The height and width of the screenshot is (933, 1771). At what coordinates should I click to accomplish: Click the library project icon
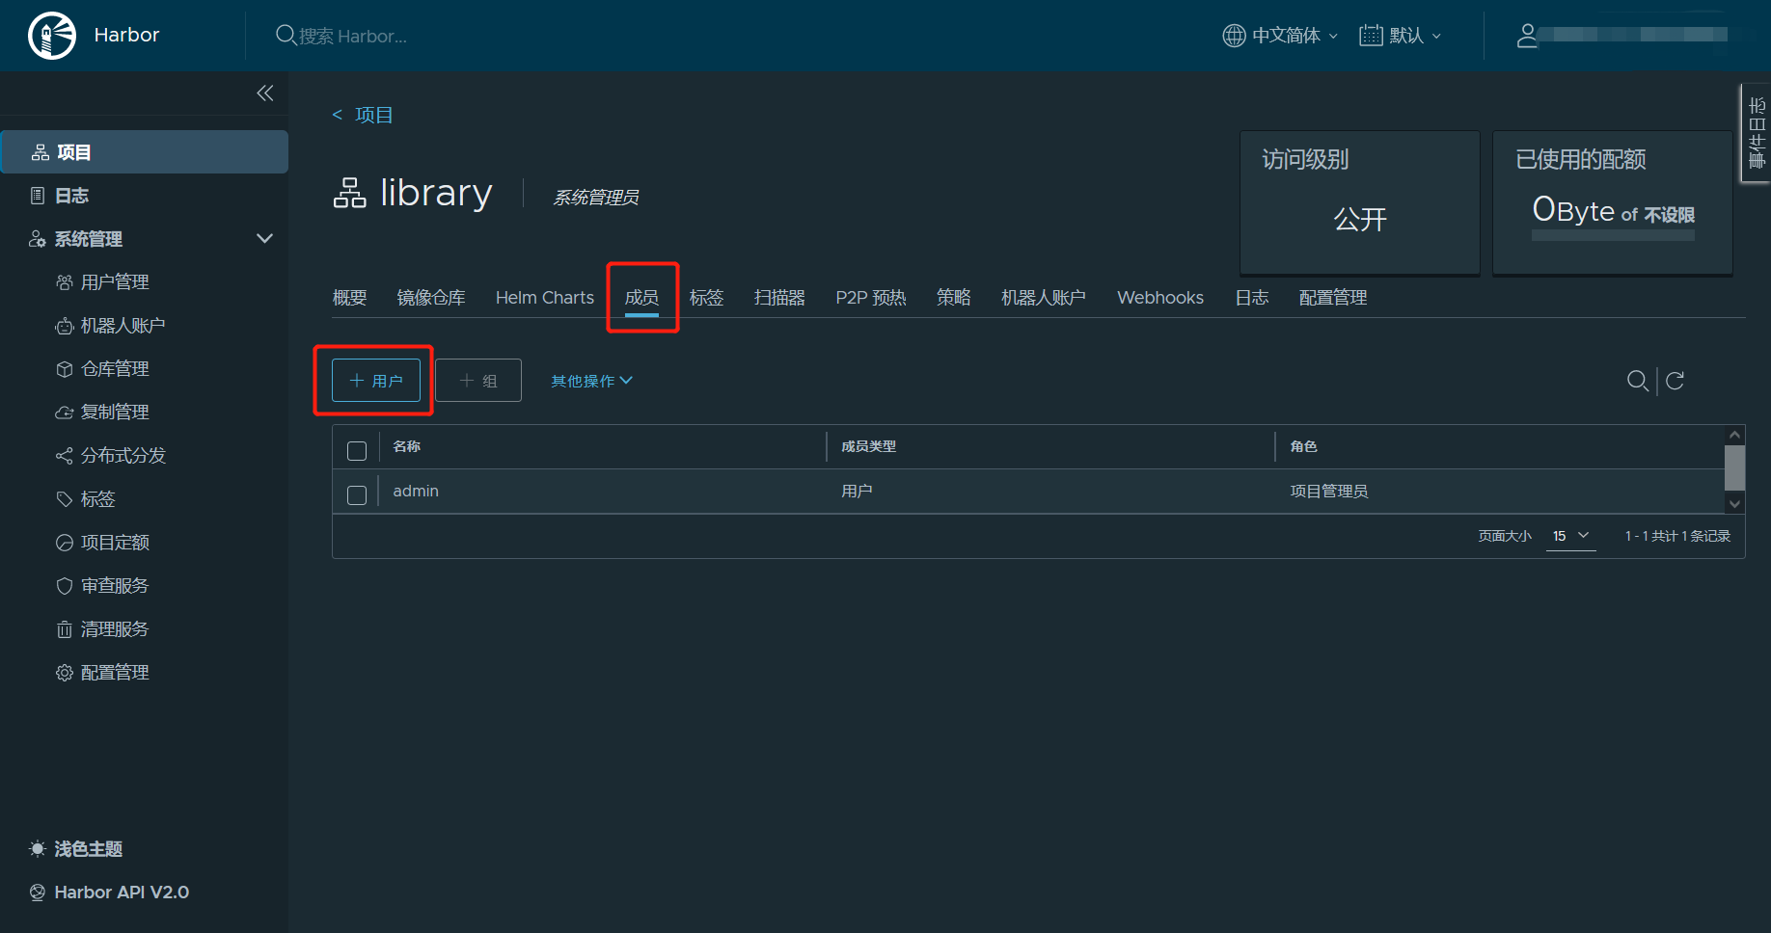349,193
